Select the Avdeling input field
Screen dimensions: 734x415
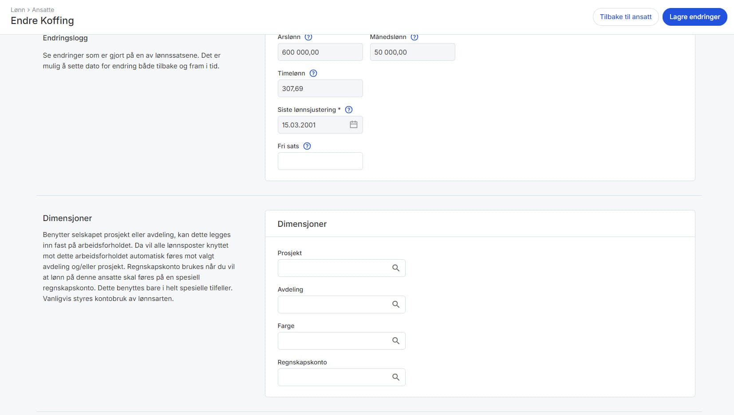click(x=333, y=304)
